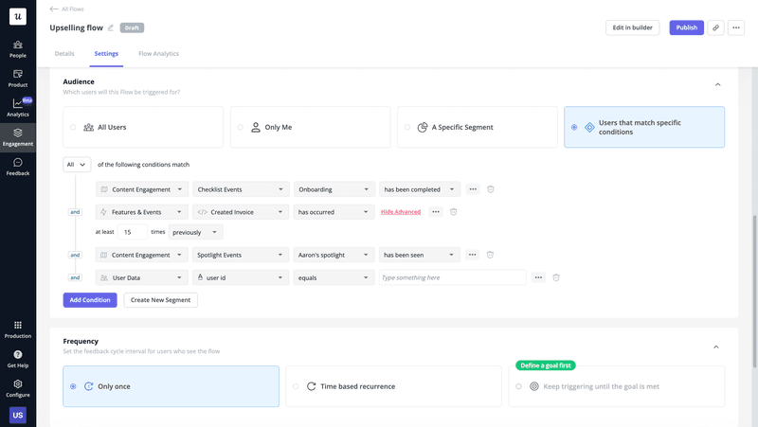The image size is (758, 427).
Task: Open the equals operator dropdown
Action: [x=334, y=277]
